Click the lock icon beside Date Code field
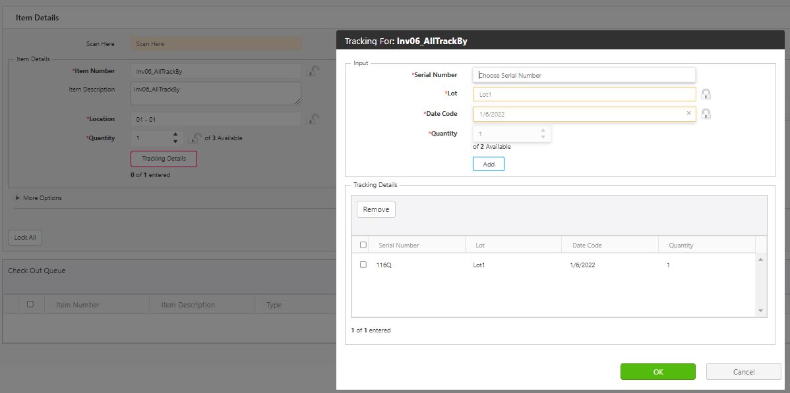This screenshot has height=393, width=790. tap(706, 114)
